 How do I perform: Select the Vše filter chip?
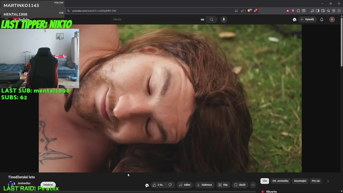coord(265,181)
